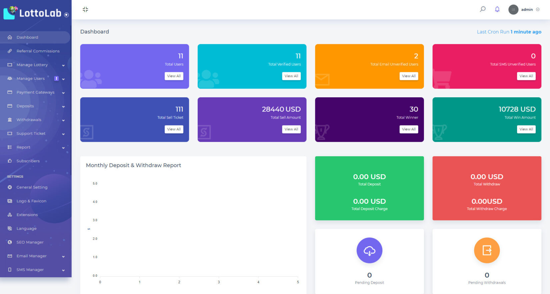Screen dimensions: 550x294
Task: Expand the Manage Lottery submenu
Action: click(63, 65)
